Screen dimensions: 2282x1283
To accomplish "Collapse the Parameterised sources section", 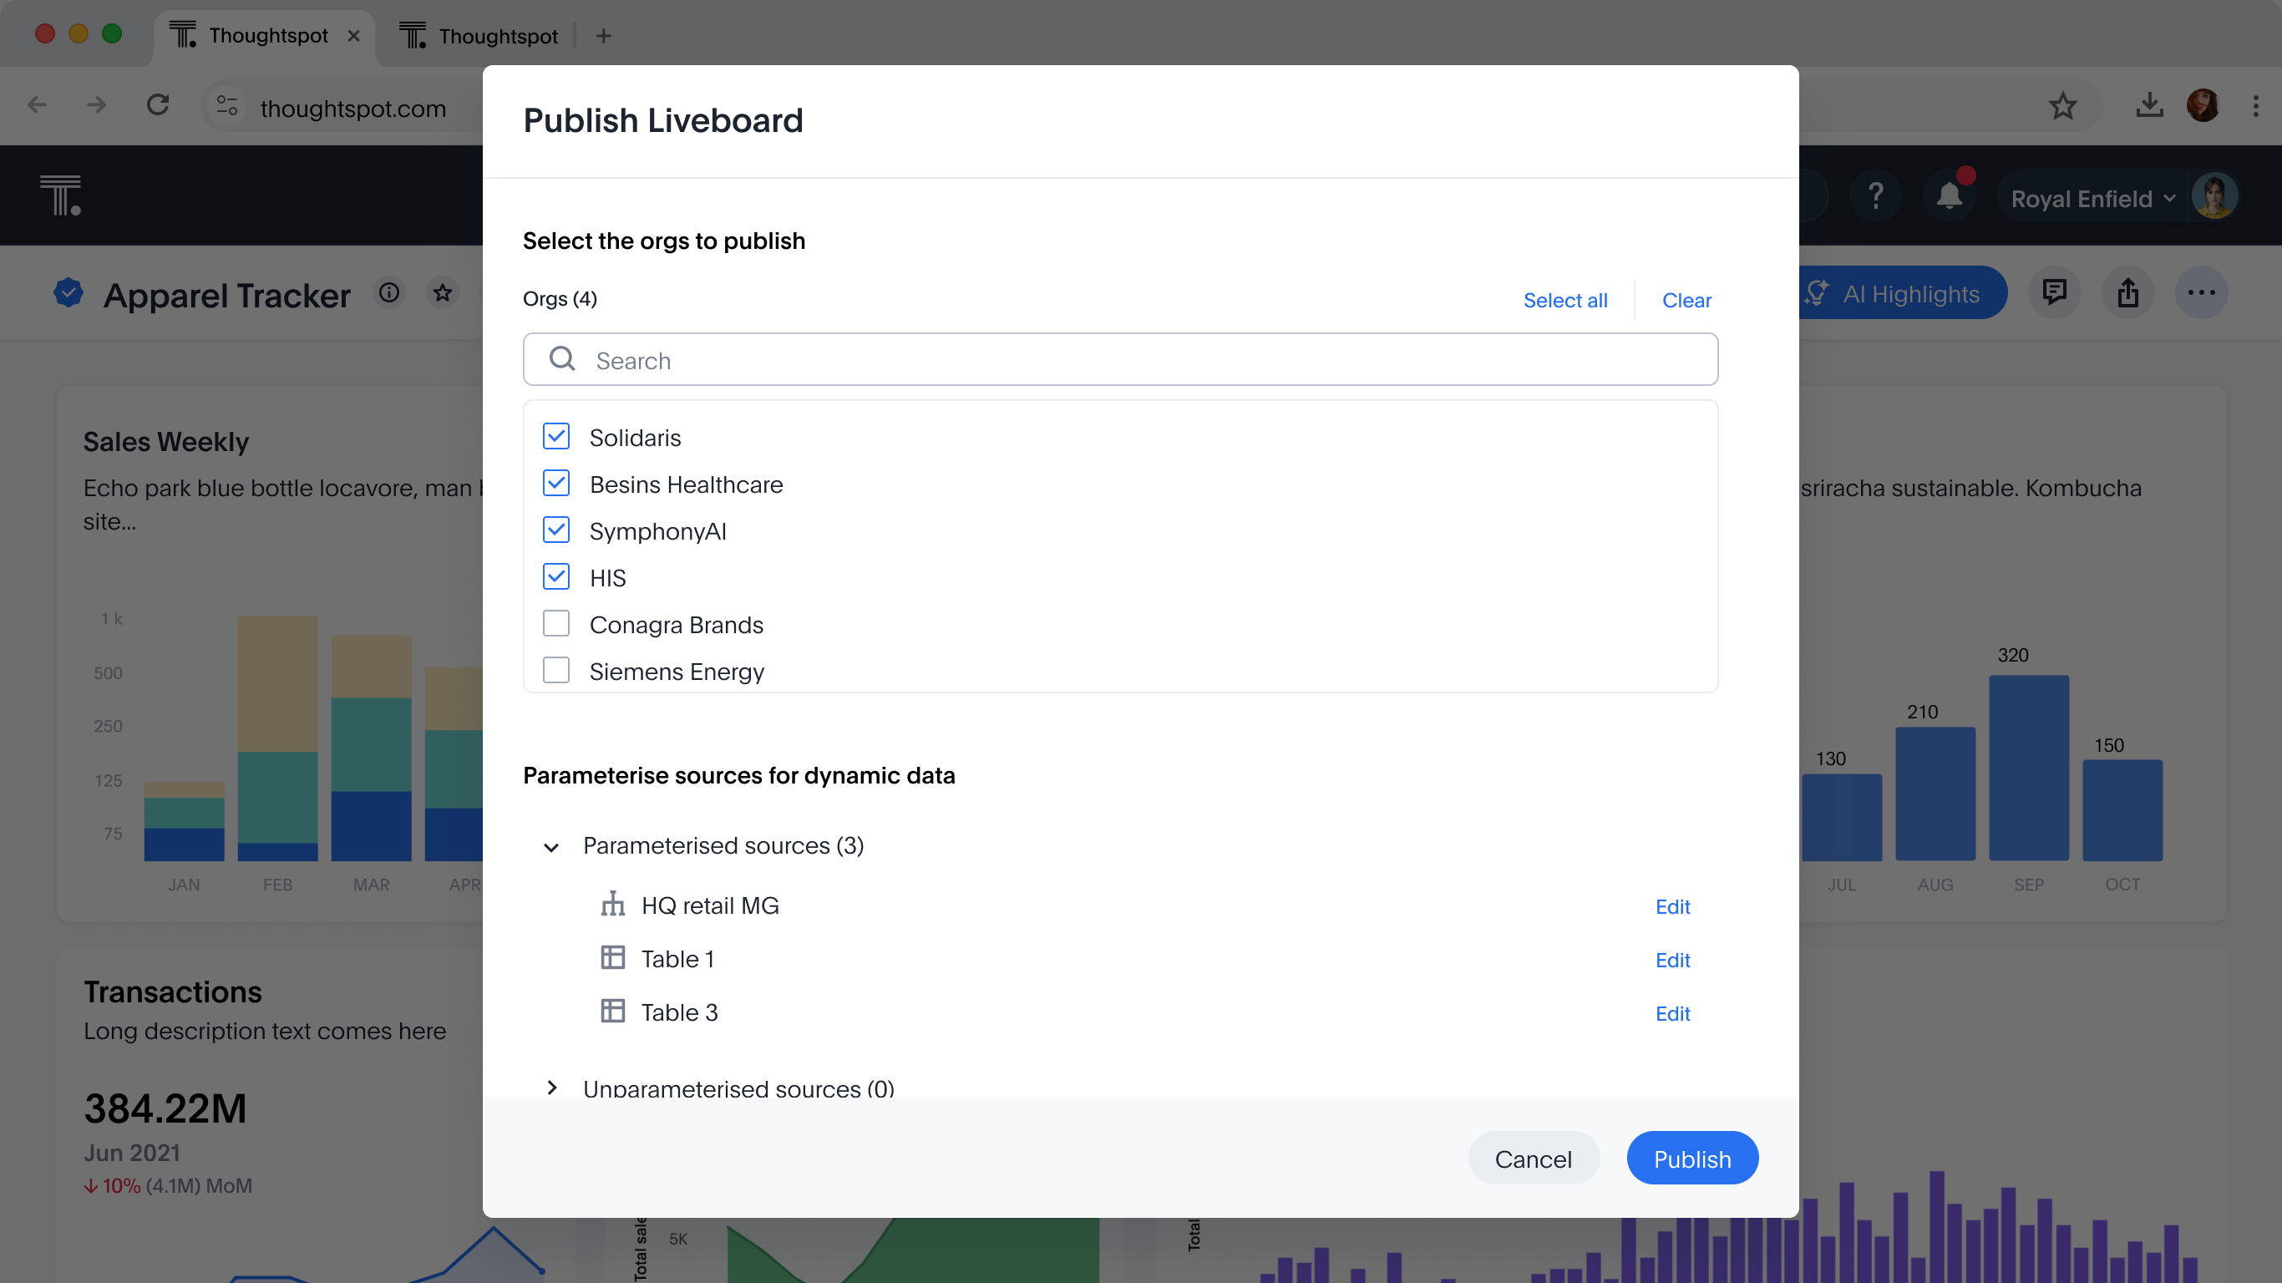I will click(551, 847).
